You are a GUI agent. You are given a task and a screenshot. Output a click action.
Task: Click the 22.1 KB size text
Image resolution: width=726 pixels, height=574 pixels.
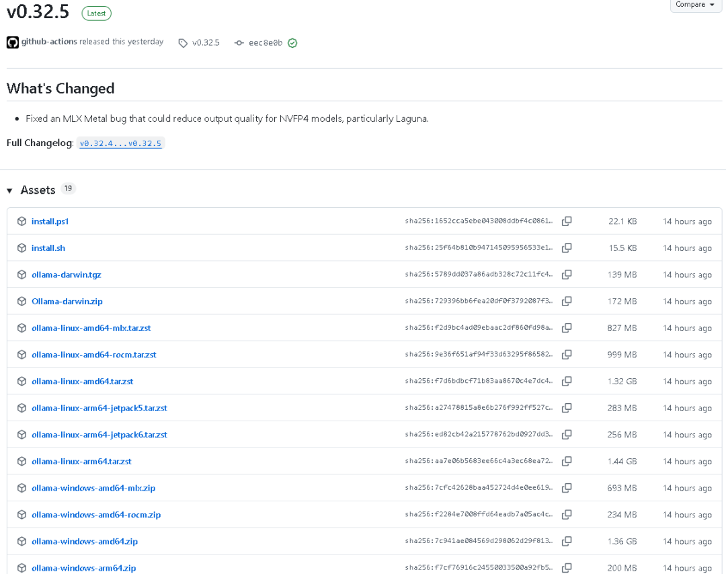pos(622,221)
